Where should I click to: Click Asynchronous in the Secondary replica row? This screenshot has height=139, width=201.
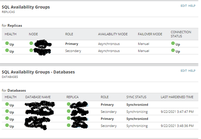click(x=109, y=51)
